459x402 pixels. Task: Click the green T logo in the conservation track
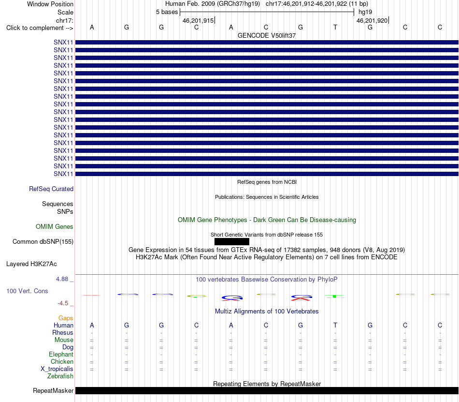(x=335, y=297)
